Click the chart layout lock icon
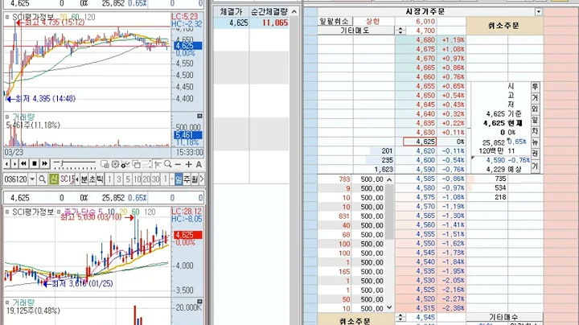 click(x=105, y=164)
